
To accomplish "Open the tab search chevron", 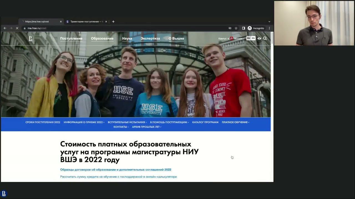I will pos(269,22).
